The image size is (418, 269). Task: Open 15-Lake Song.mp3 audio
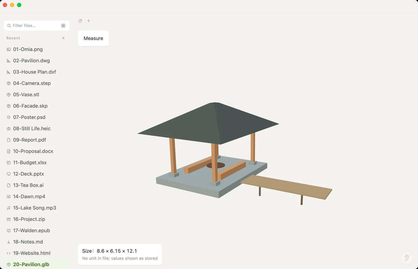[34, 208]
